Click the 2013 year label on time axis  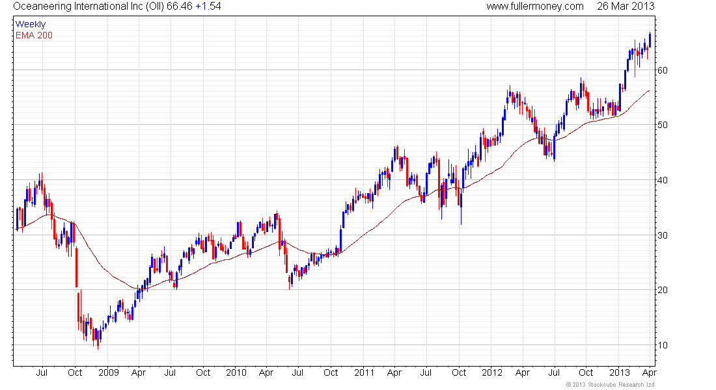tap(620, 372)
